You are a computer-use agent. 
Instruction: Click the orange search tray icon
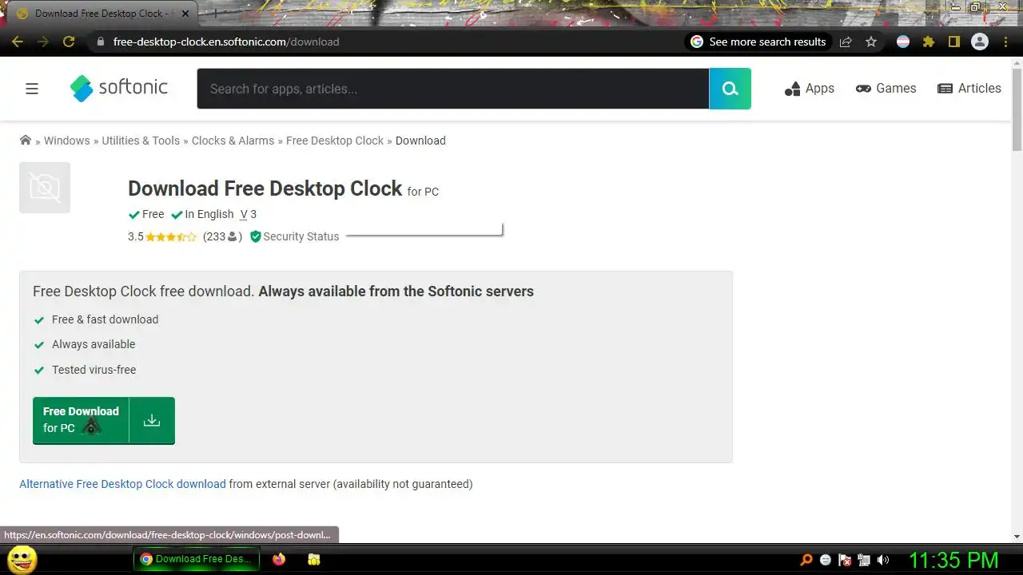coord(806,560)
